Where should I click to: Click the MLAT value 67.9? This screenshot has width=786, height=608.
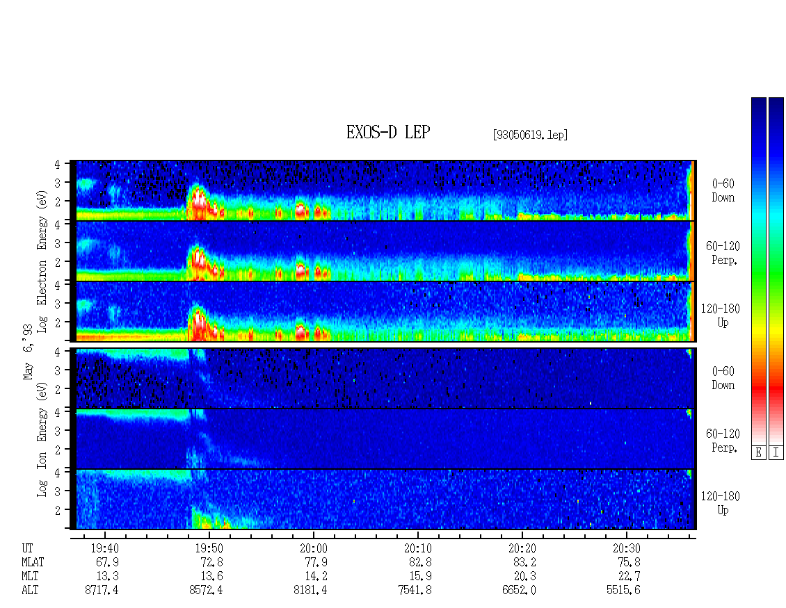pyautogui.click(x=107, y=562)
